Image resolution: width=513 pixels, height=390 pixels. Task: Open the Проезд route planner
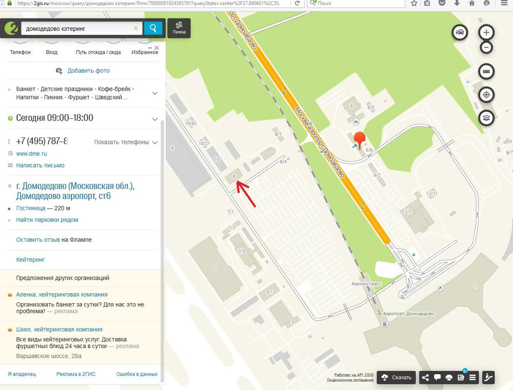[179, 28]
